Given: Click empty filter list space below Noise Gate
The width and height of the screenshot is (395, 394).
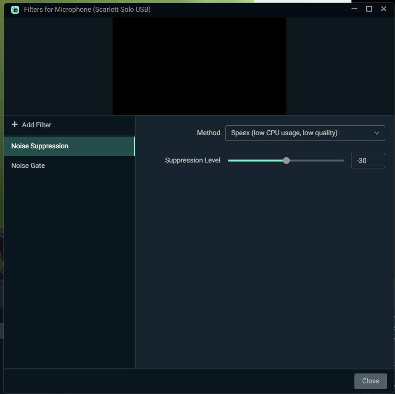Looking at the screenshot, I should (x=69, y=264).
